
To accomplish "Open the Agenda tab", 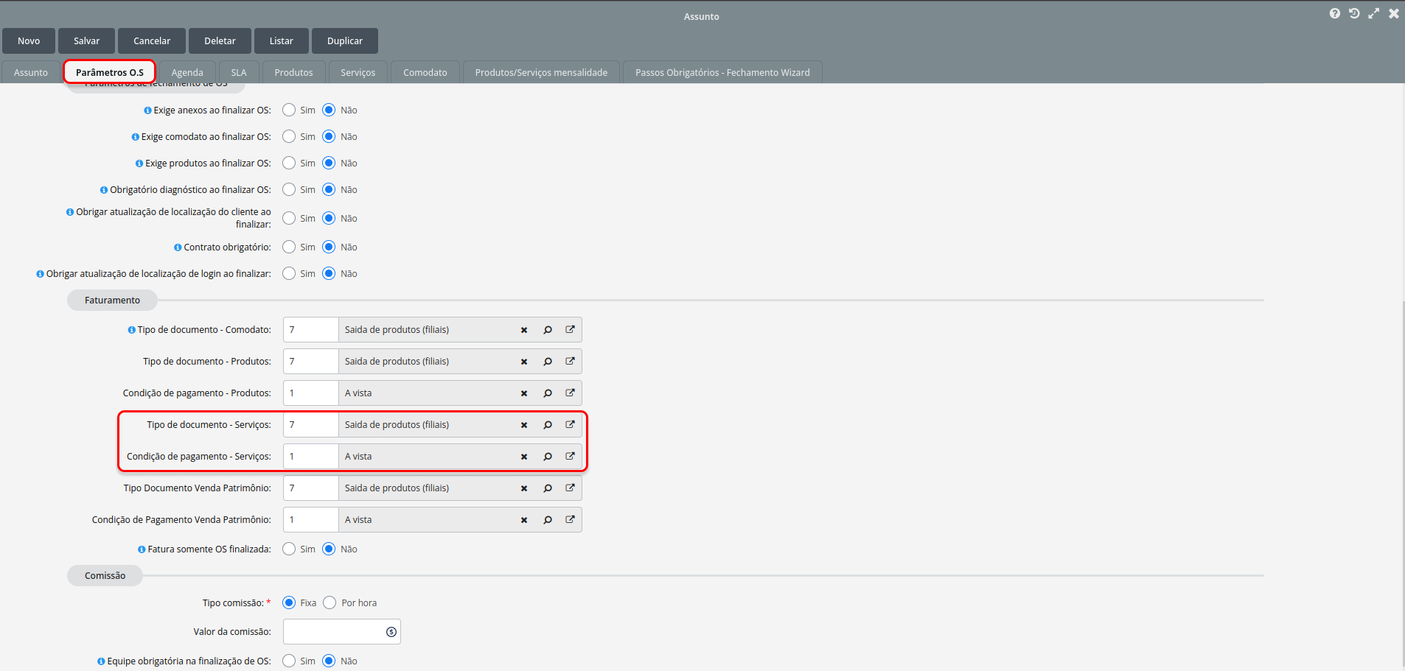I will (187, 72).
